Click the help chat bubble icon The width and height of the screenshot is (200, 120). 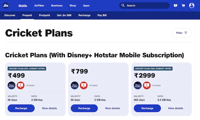point(175,5)
